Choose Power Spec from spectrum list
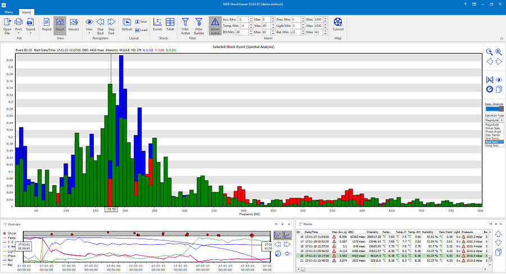Image resolution: width=506 pixels, height=274 pixels. point(492,128)
